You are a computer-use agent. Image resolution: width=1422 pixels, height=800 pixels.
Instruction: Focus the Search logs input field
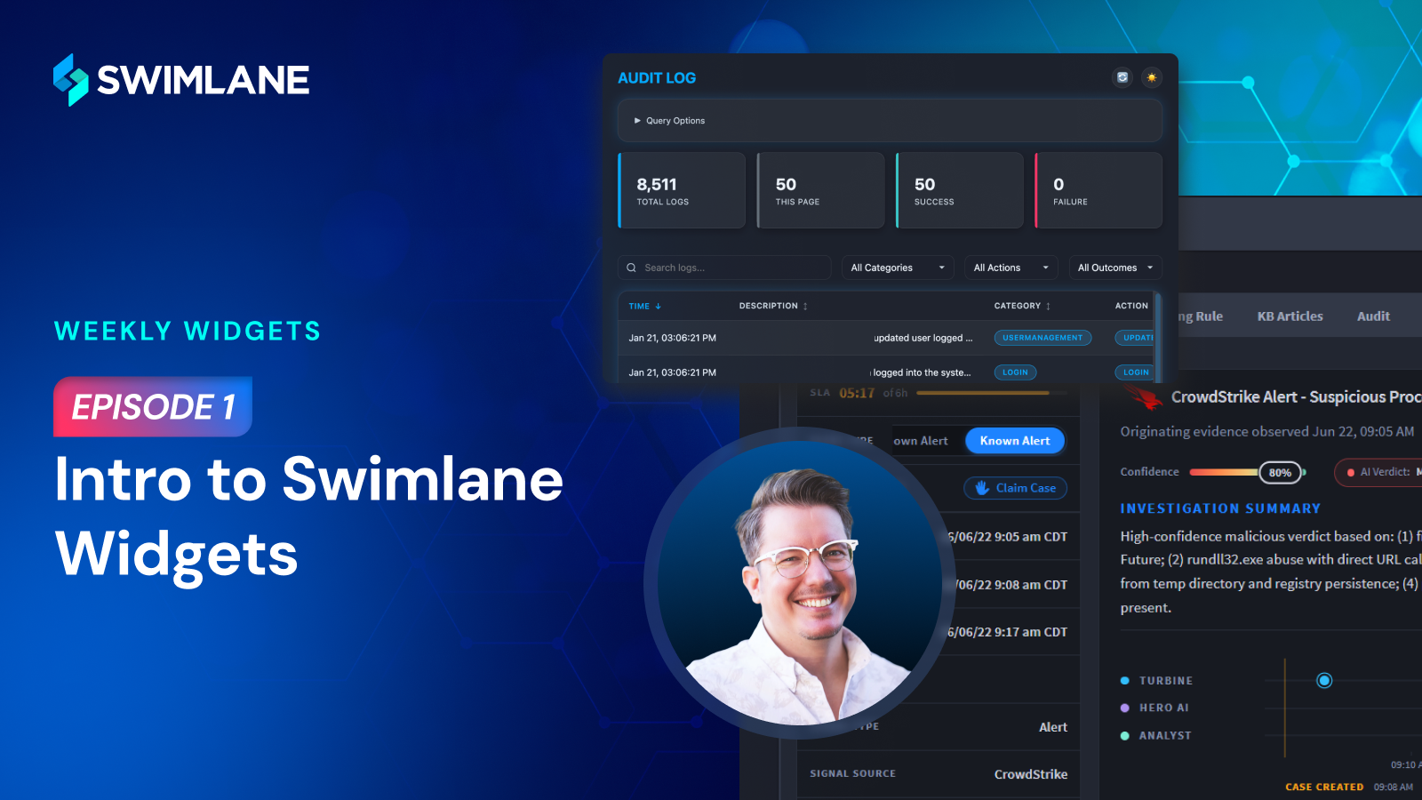(x=724, y=268)
